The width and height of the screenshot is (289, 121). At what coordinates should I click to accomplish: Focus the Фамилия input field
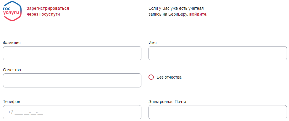pos(72,53)
